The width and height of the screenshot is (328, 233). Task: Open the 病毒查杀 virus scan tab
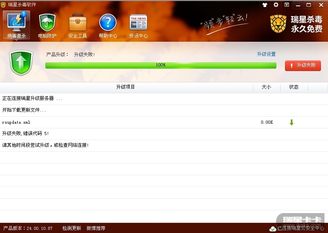pyautogui.click(x=16, y=25)
